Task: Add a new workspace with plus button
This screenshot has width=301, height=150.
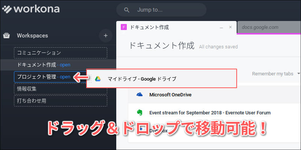Action: 106,36
